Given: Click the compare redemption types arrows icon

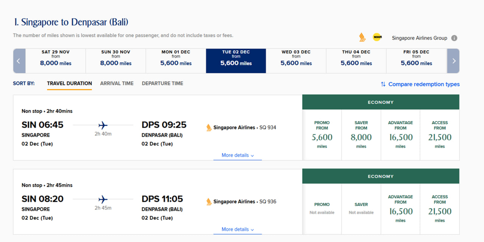Looking at the screenshot, I should (383, 84).
